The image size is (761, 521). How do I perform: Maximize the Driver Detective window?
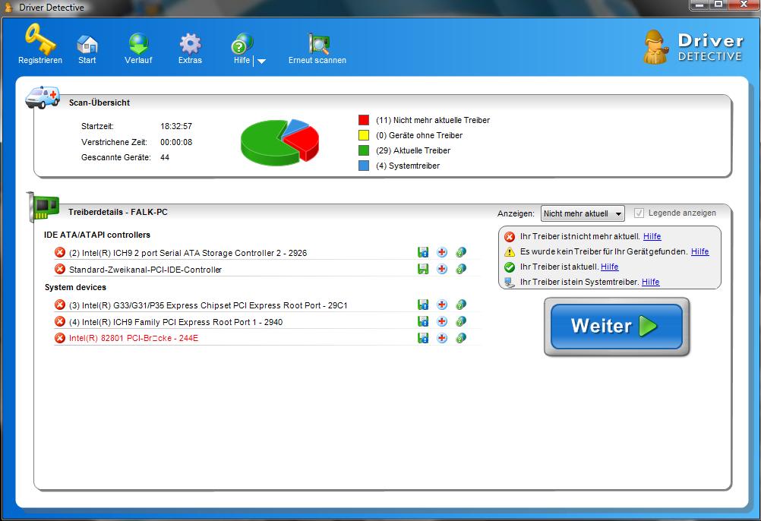[x=718, y=5]
